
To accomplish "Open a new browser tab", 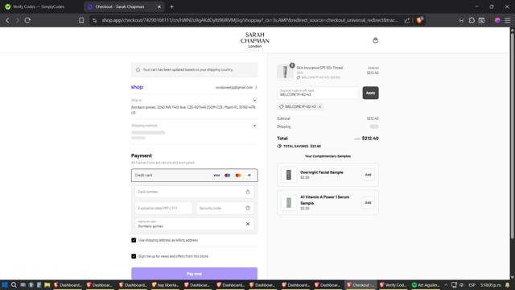I will click(x=171, y=6).
